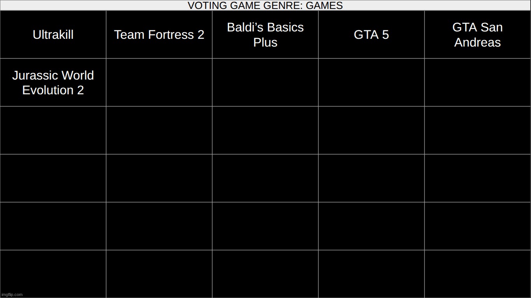Click the bottom-right empty grid cell

click(477, 274)
